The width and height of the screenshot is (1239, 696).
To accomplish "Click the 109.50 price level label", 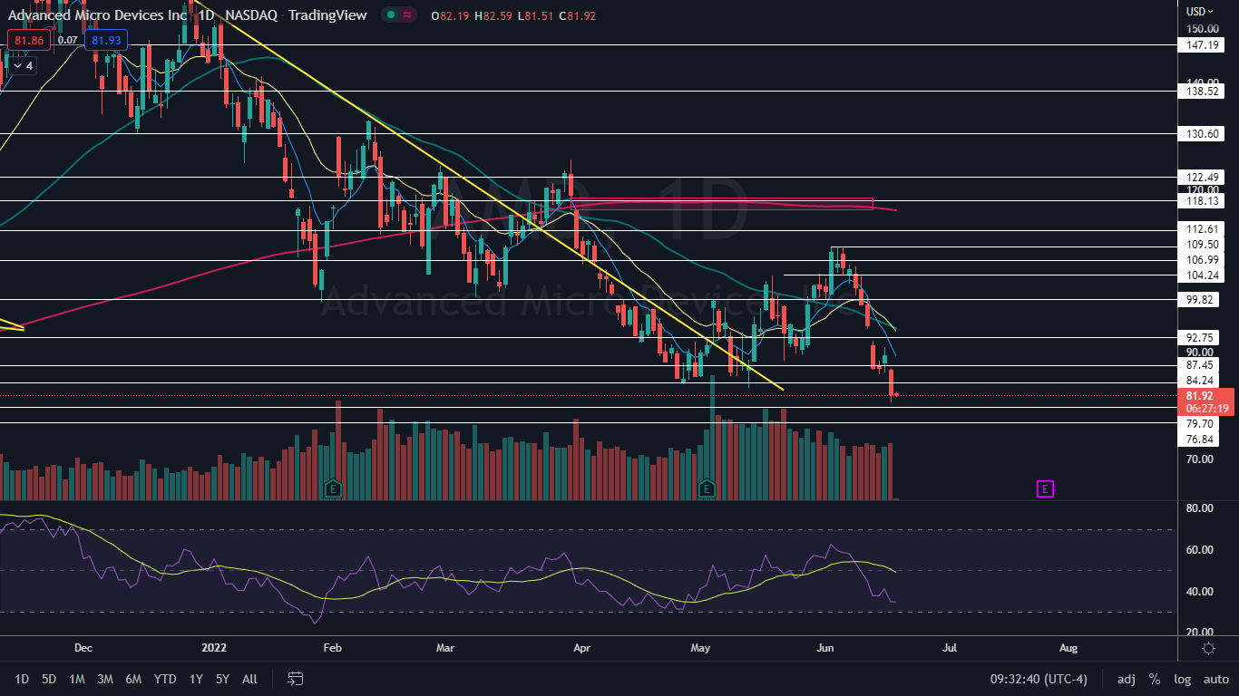I will pyautogui.click(x=1203, y=245).
